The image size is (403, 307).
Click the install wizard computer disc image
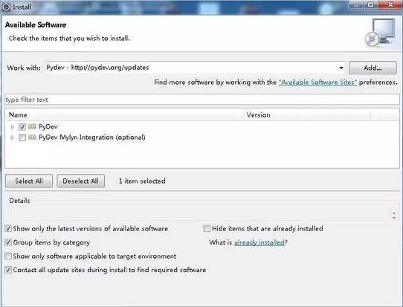pos(380,33)
